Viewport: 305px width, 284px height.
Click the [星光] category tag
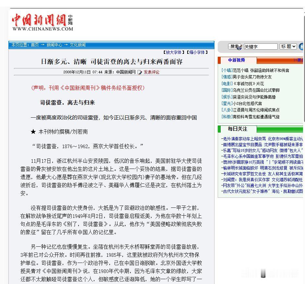[x=227, y=103]
